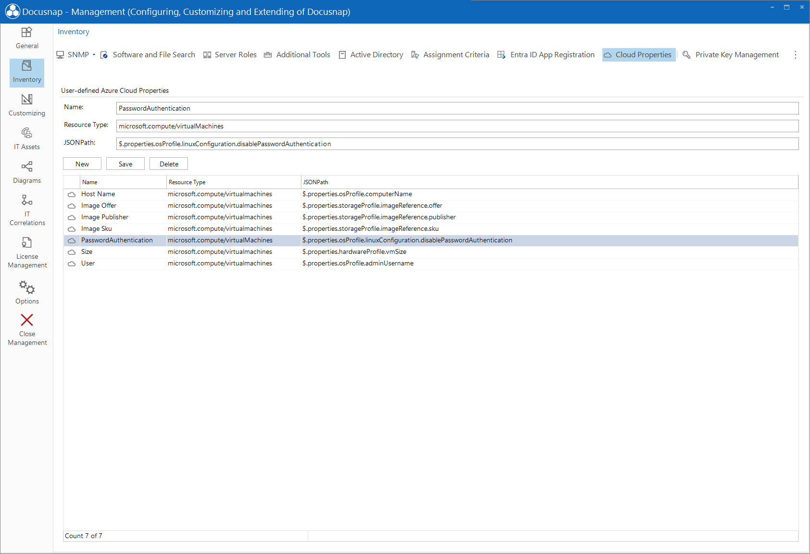Image resolution: width=810 pixels, height=554 pixels.
Task: Open the Options gear section
Action: 27,293
